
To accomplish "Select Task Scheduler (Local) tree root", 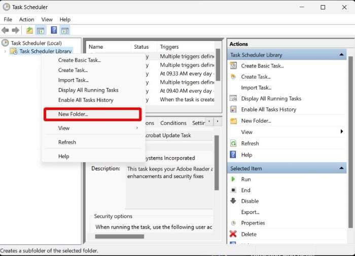I will click(x=36, y=43).
